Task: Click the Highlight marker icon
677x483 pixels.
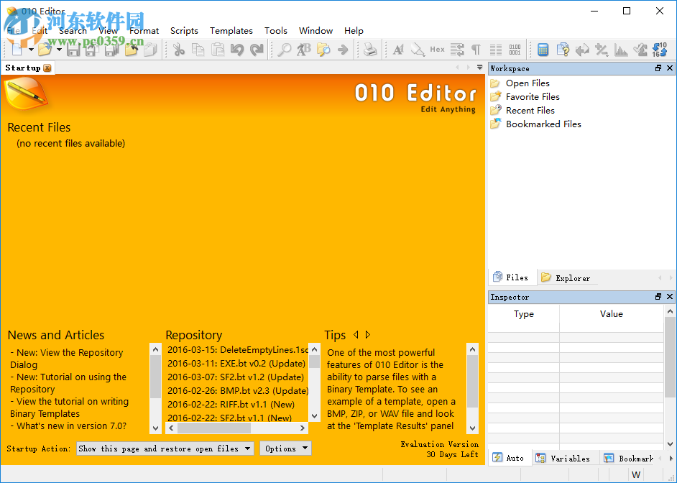Action: click(418, 50)
